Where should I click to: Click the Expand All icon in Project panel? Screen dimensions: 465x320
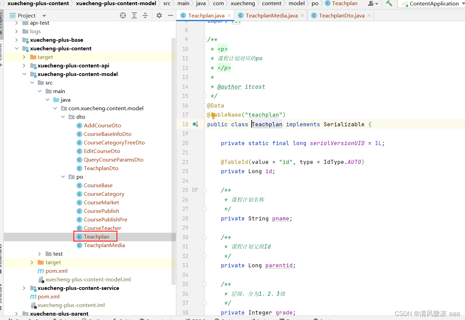click(x=134, y=15)
